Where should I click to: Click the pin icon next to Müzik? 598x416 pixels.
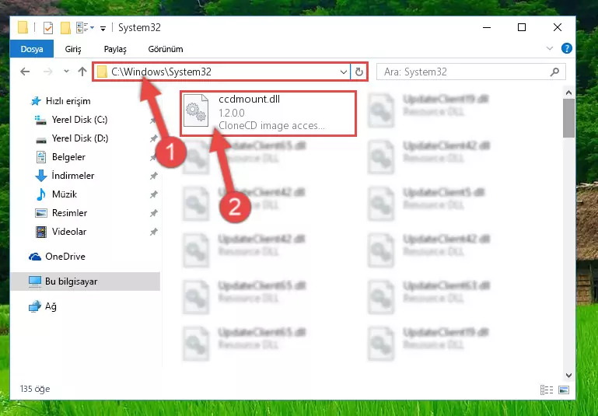[x=153, y=194]
